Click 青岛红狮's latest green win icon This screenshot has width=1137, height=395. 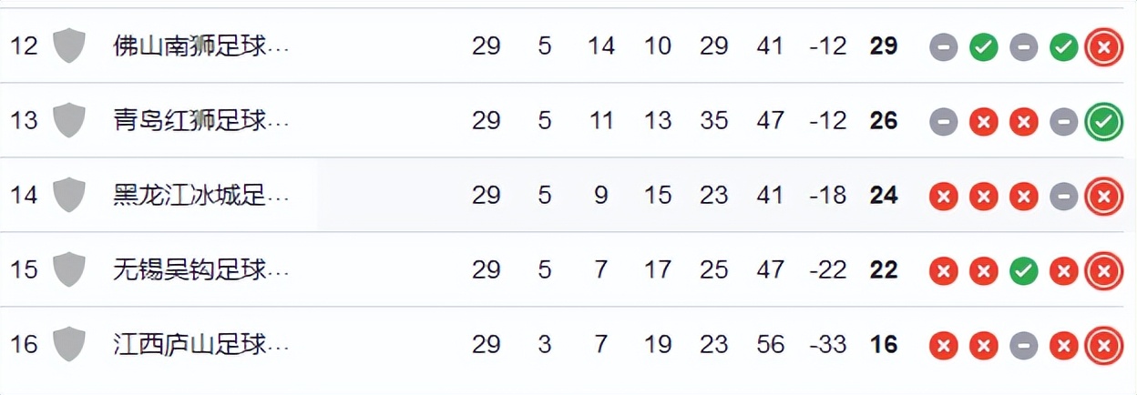click(x=1103, y=121)
